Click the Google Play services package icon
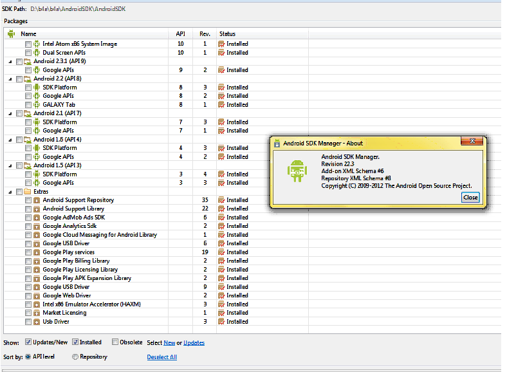 37,252
